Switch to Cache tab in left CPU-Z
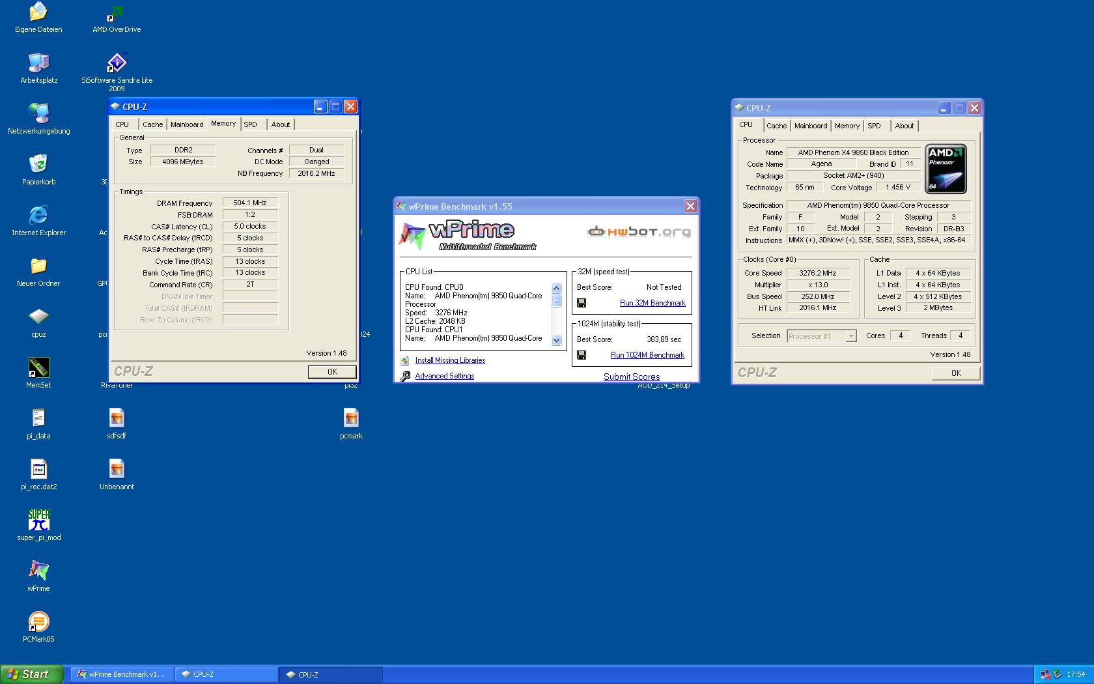This screenshot has height=684, width=1094. [153, 124]
